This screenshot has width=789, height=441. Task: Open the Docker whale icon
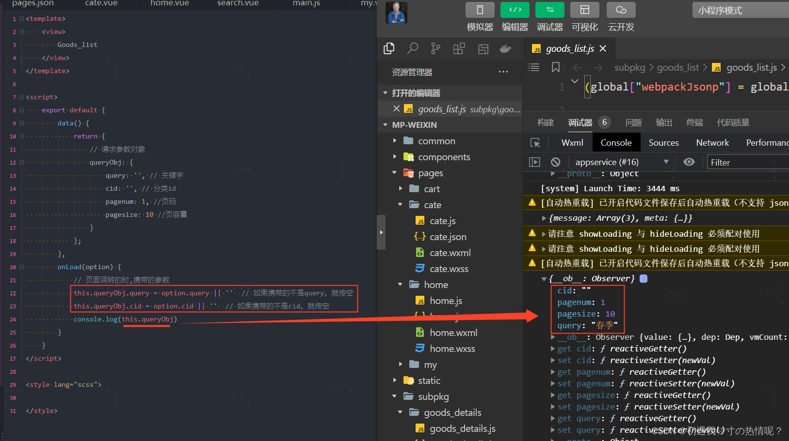coord(506,48)
